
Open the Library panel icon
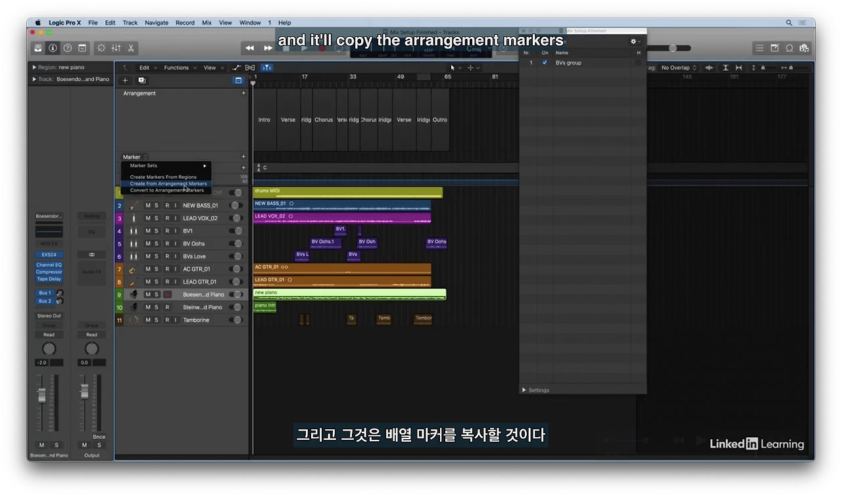[x=38, y=48]
